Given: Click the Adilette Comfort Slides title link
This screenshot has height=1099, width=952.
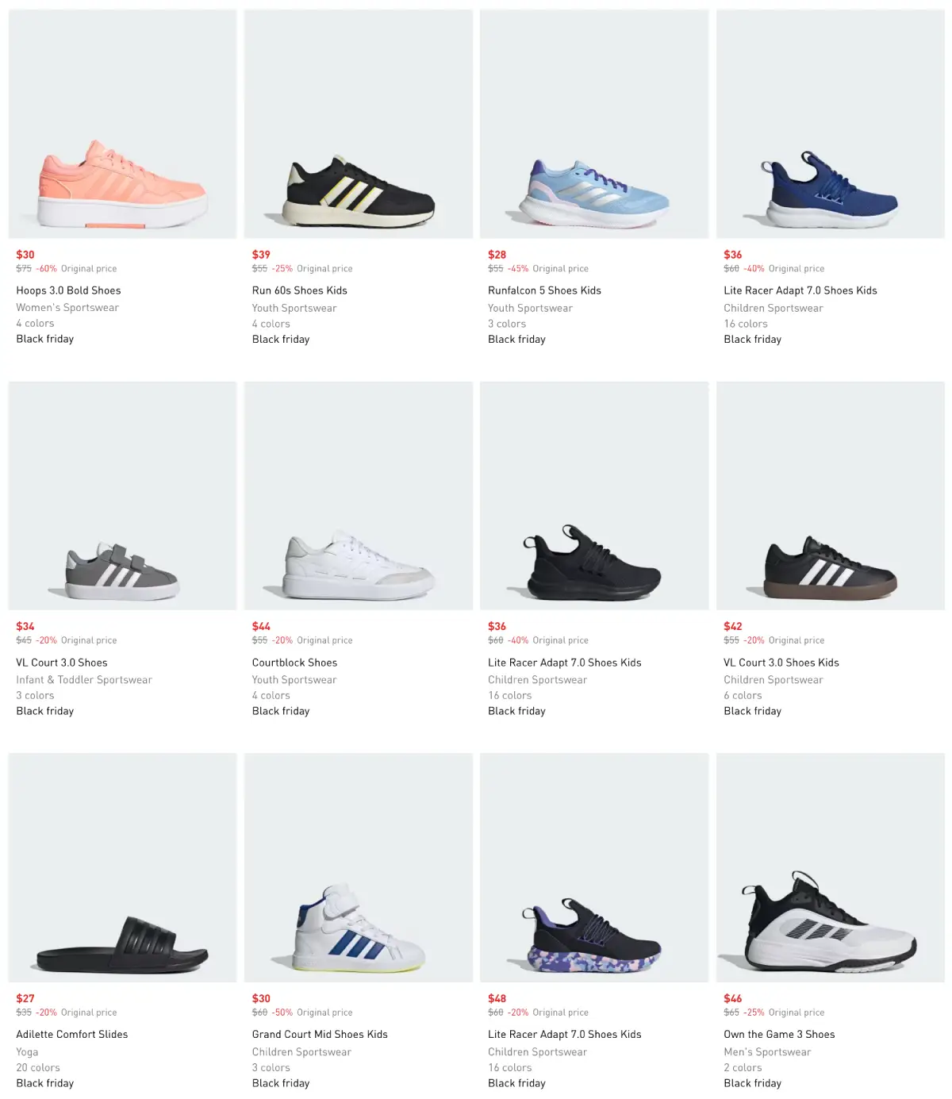Looking at the screenshot, I should [72, 1035].
